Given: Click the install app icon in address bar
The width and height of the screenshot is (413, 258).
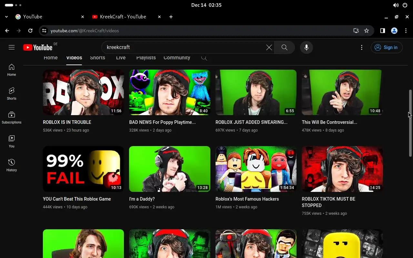Looking at the screenshot, I should [356, 31].
